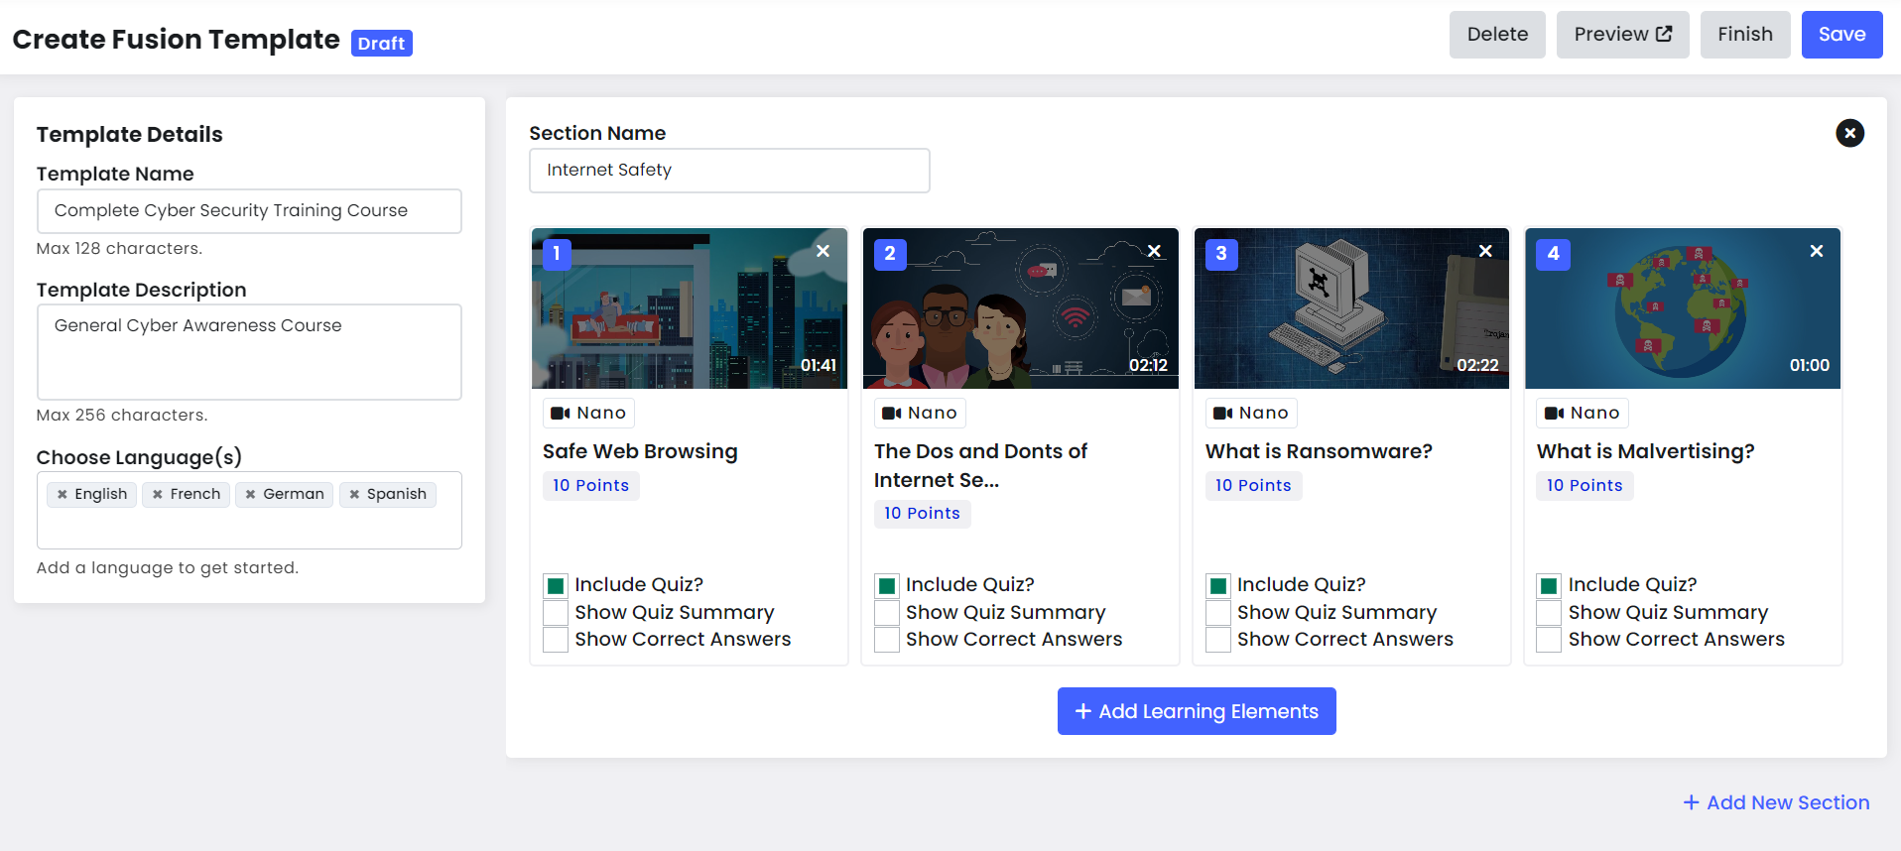Open What is Ransomware video thumbnail
This screenshot has width=1901, height=851.
point(1352,308)
